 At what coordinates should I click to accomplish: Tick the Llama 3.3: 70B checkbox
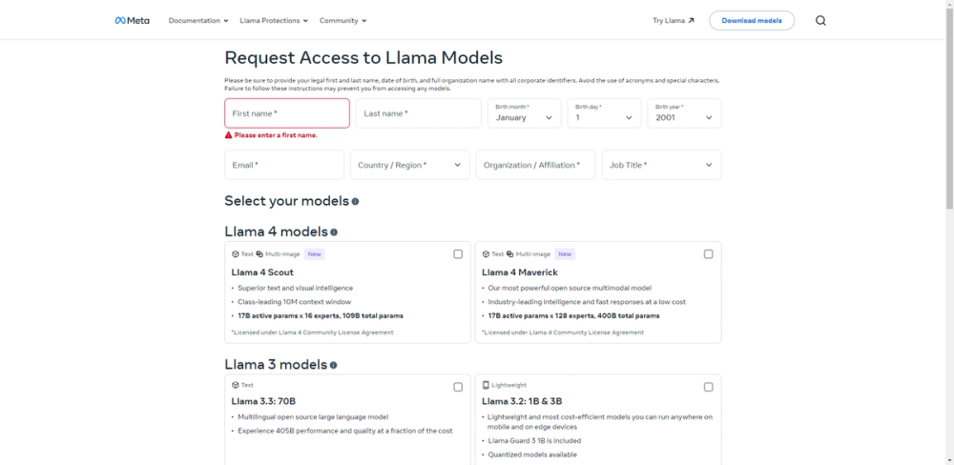point(458,387)
